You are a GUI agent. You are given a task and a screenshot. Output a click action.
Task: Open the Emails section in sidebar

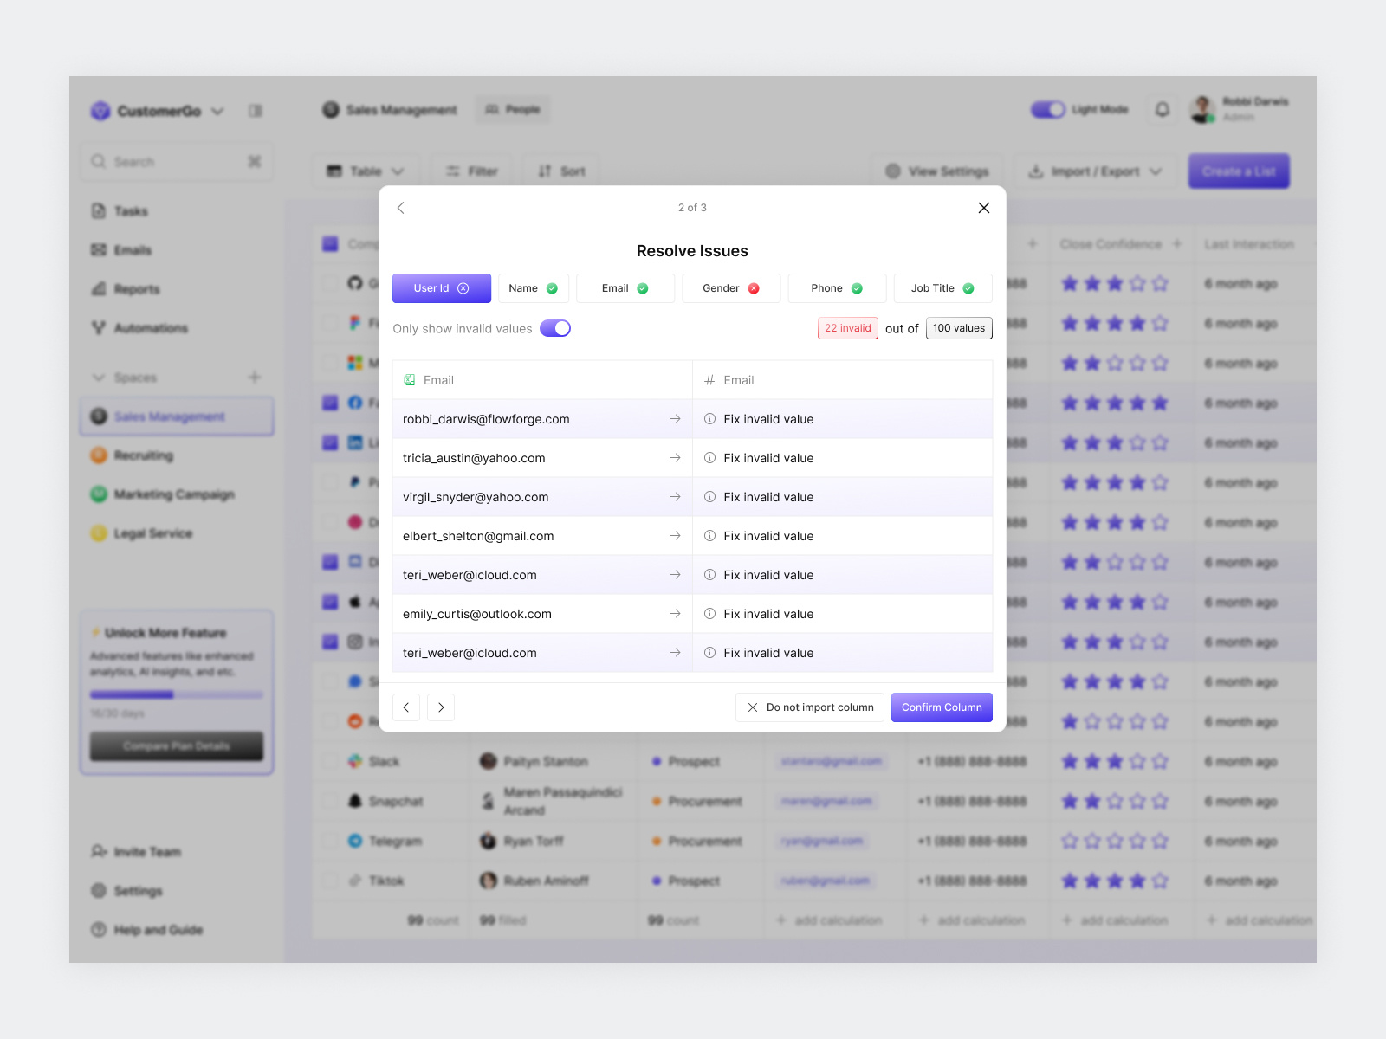click(133, 249)
